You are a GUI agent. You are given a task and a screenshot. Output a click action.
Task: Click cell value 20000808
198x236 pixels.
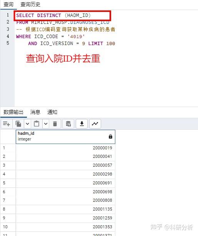102,200
